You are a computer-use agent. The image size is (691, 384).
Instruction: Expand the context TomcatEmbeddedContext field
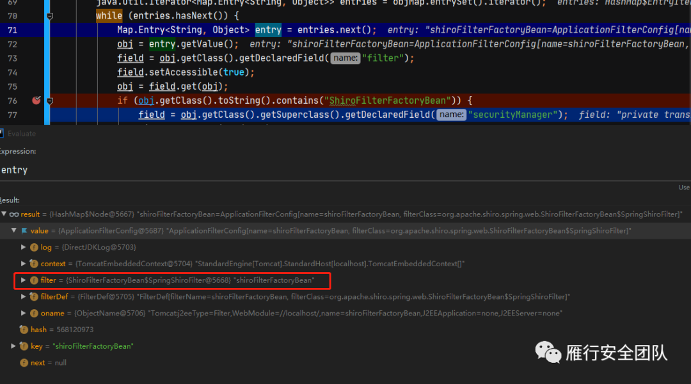[x=24, y=263]
